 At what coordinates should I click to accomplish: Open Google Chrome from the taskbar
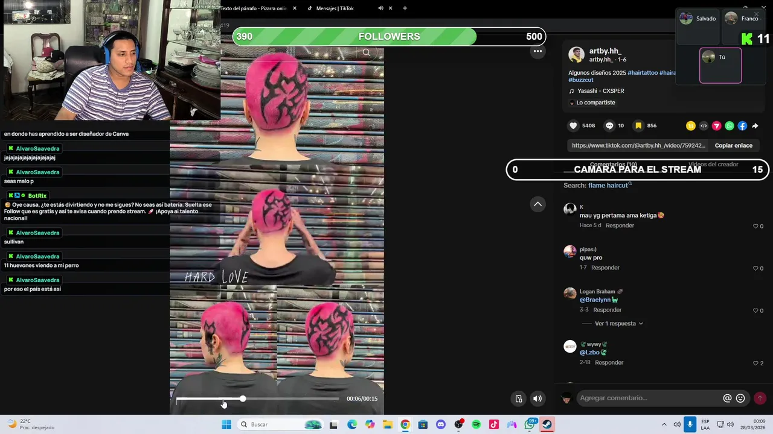(405, 424)
